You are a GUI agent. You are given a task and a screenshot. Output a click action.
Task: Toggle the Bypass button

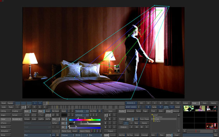pos(10,103)
